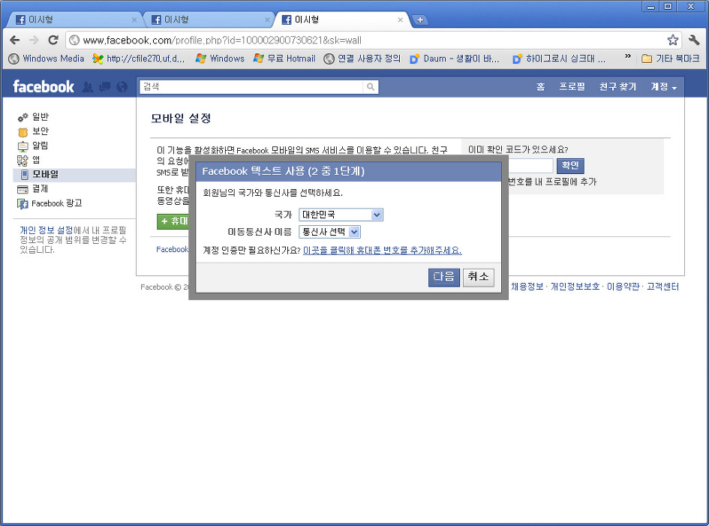Click the icon beside Facebook 광고
This screenshot has width=709, height=526.
pos(23,204)
